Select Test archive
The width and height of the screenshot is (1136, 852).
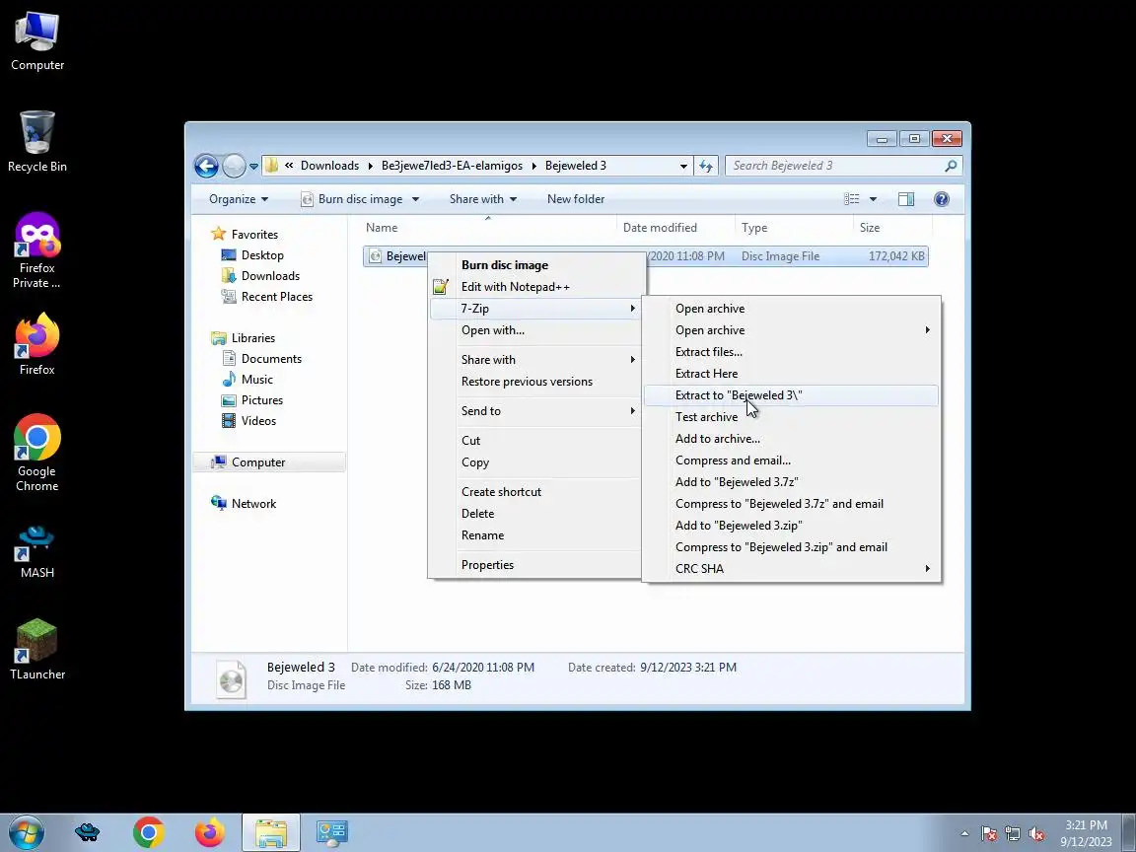791,417
